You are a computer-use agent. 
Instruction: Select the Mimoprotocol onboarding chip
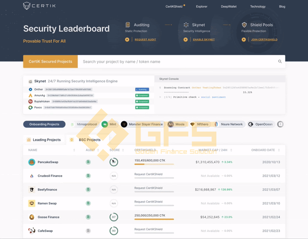point(84,124)
